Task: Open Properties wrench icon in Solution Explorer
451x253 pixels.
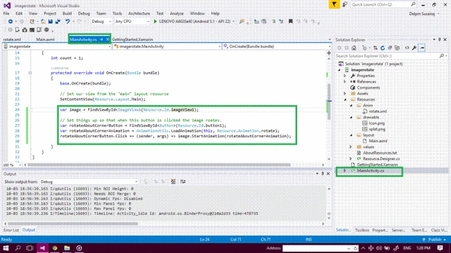Action: coord(414,48)
